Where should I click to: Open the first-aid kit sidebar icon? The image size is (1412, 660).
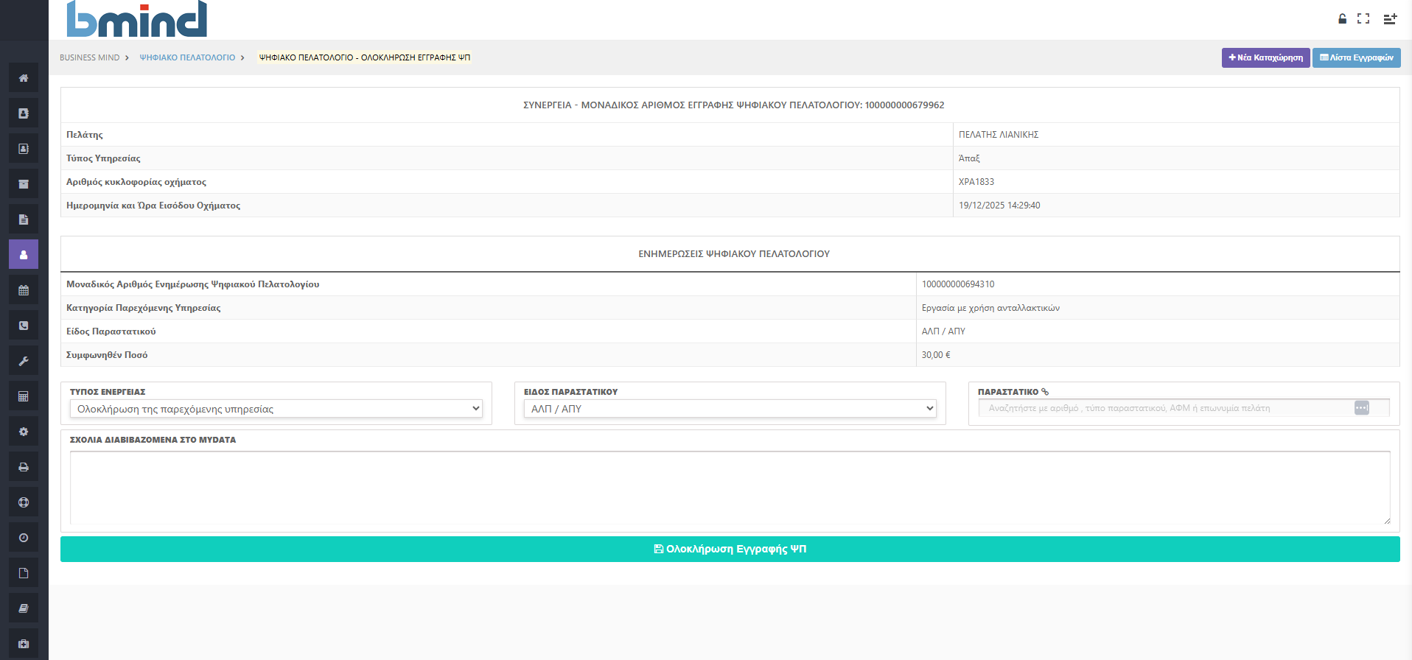(x=24, y=644)
